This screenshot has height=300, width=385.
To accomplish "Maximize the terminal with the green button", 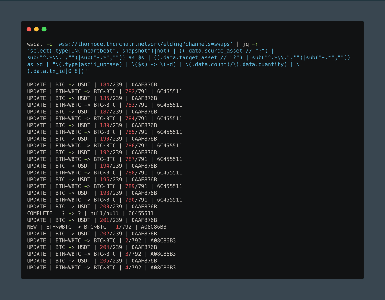I will [x=44, y=29].
